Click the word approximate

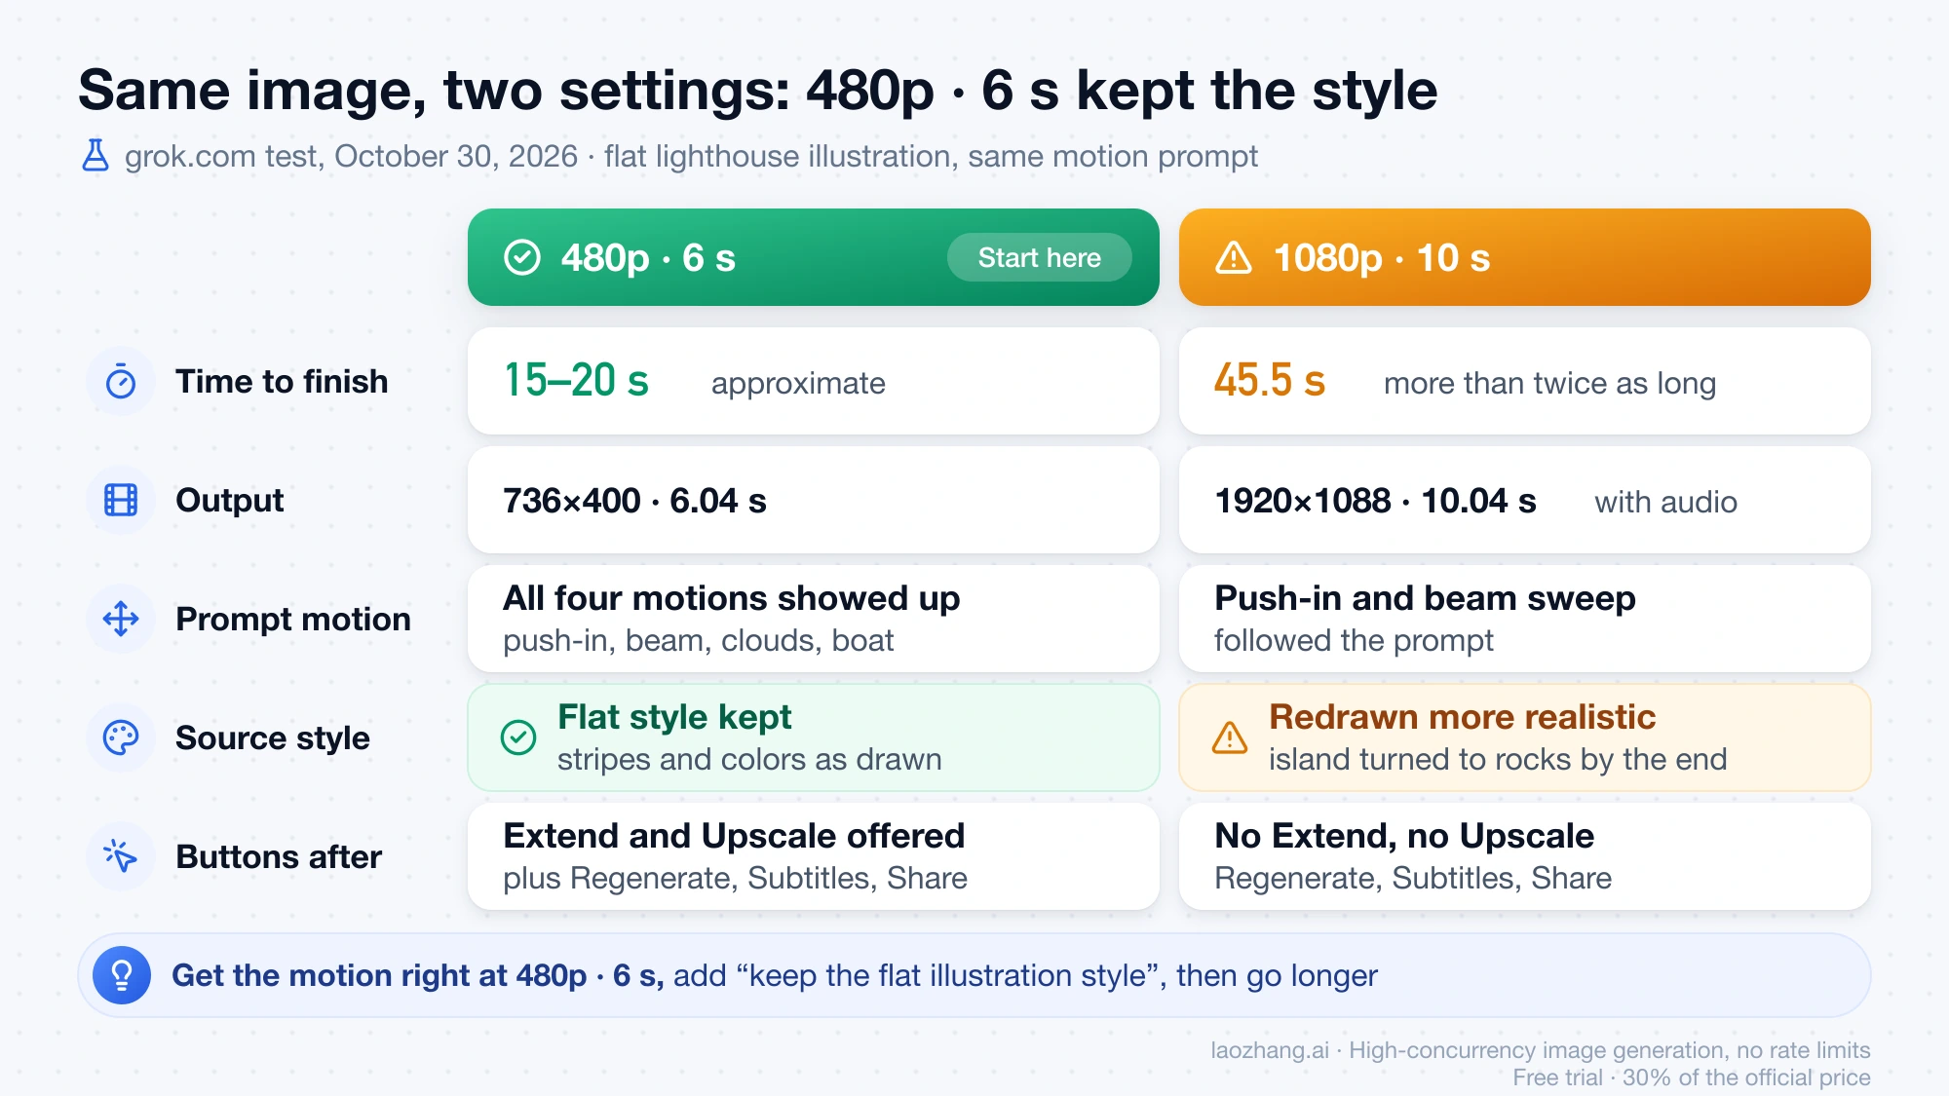798,384
